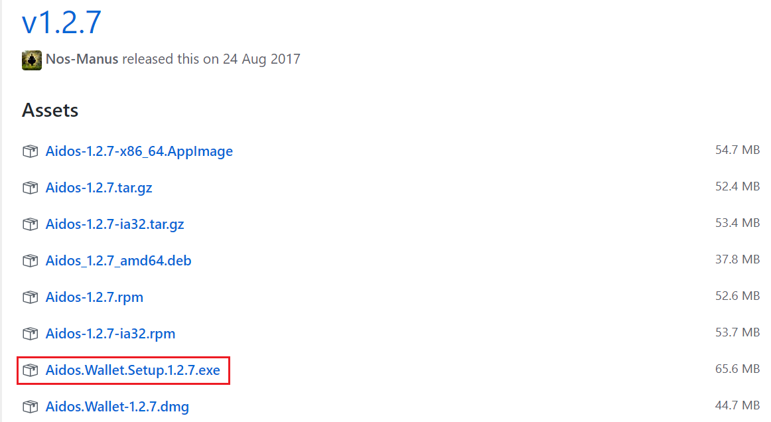Viewport: 771px width, 422px height.
Task: Click the package icon next to Aidos-1.2.7.tar.gz
Action: point(30,188)
